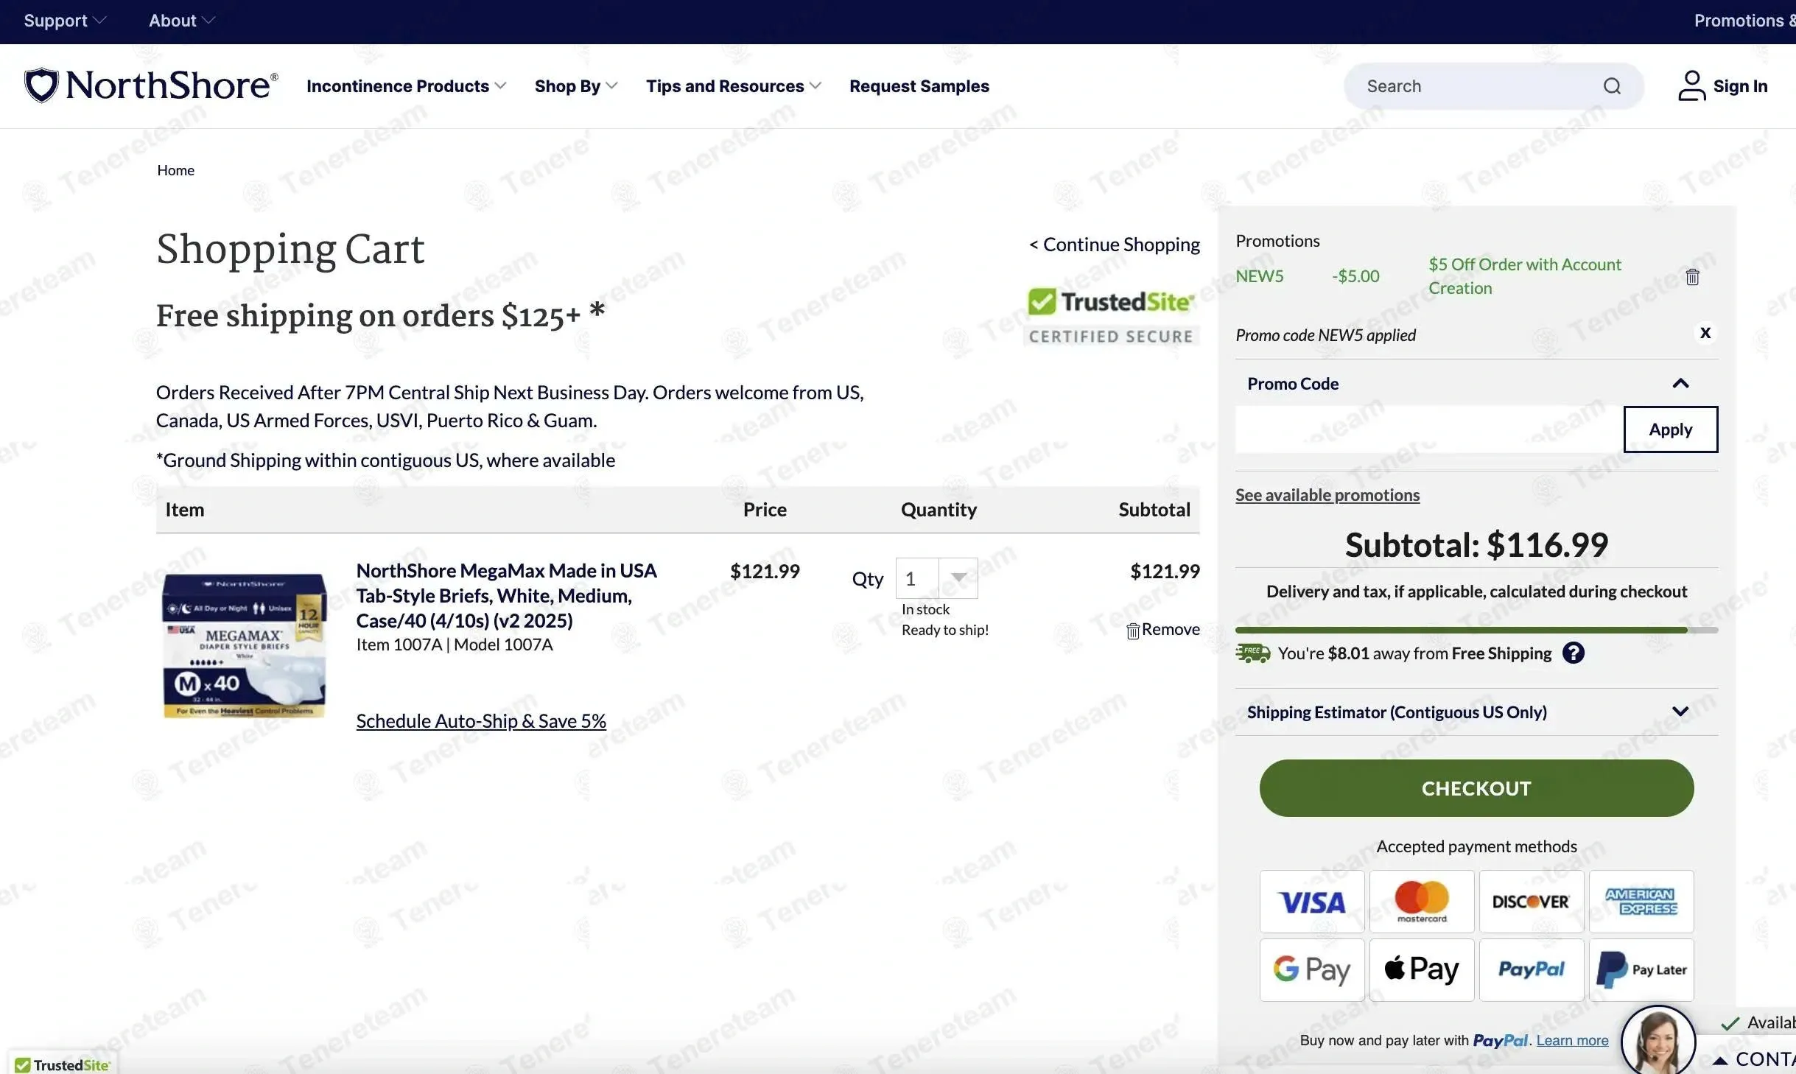Select the PayPal payment icon
Viewport: 1796px width, 1074px height.
1531,969
